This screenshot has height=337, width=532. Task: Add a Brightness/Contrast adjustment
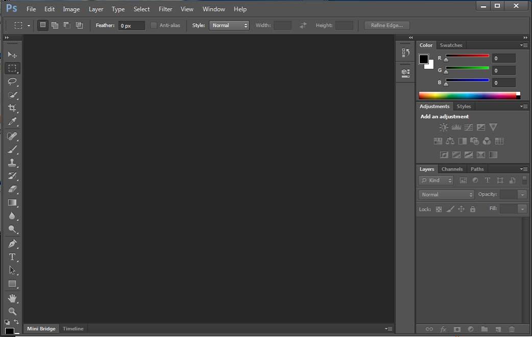coord(444,127)
